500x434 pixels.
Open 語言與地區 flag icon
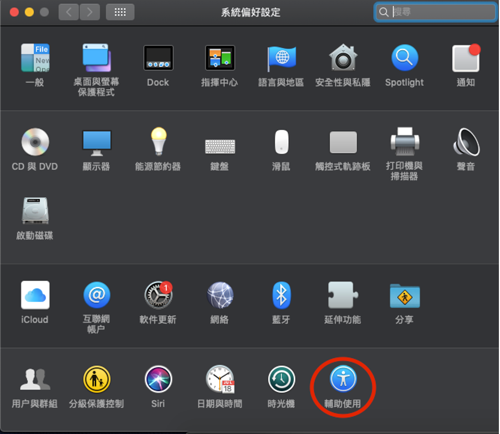(x=282, y=58)
